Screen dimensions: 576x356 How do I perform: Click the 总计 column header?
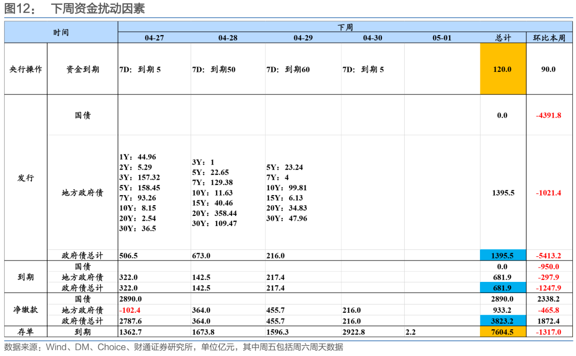pos(503,37)
